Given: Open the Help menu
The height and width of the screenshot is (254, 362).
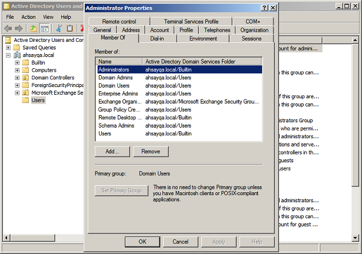Looking at the screenshot, I should coord(66,17).
